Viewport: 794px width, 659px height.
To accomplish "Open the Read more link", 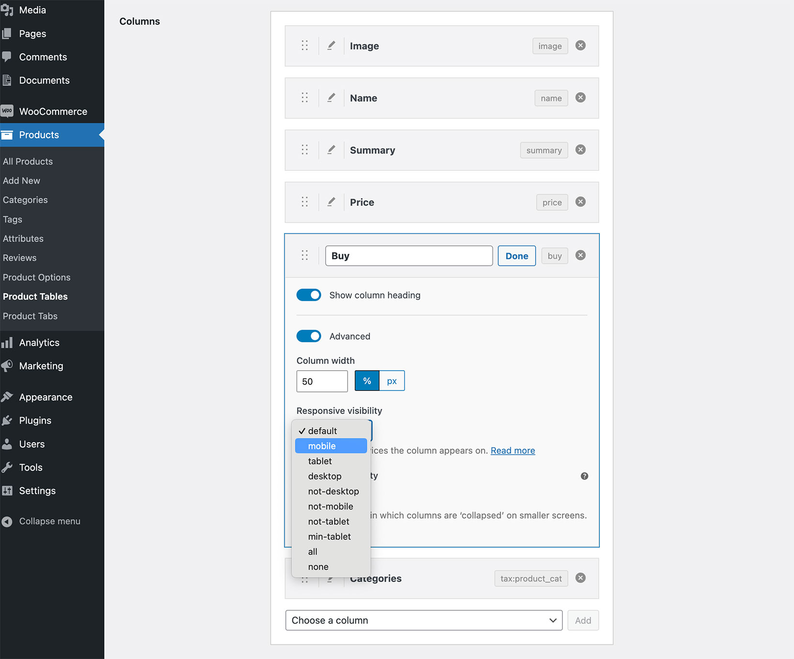I will (512, 450).
